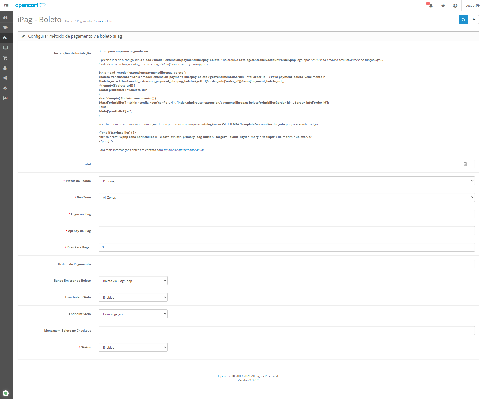Open the help lifebuoy icon

[455, 6]
